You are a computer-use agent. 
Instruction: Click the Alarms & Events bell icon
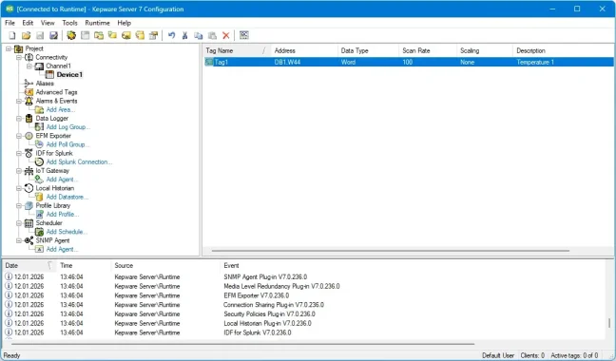tap(29, 101)
